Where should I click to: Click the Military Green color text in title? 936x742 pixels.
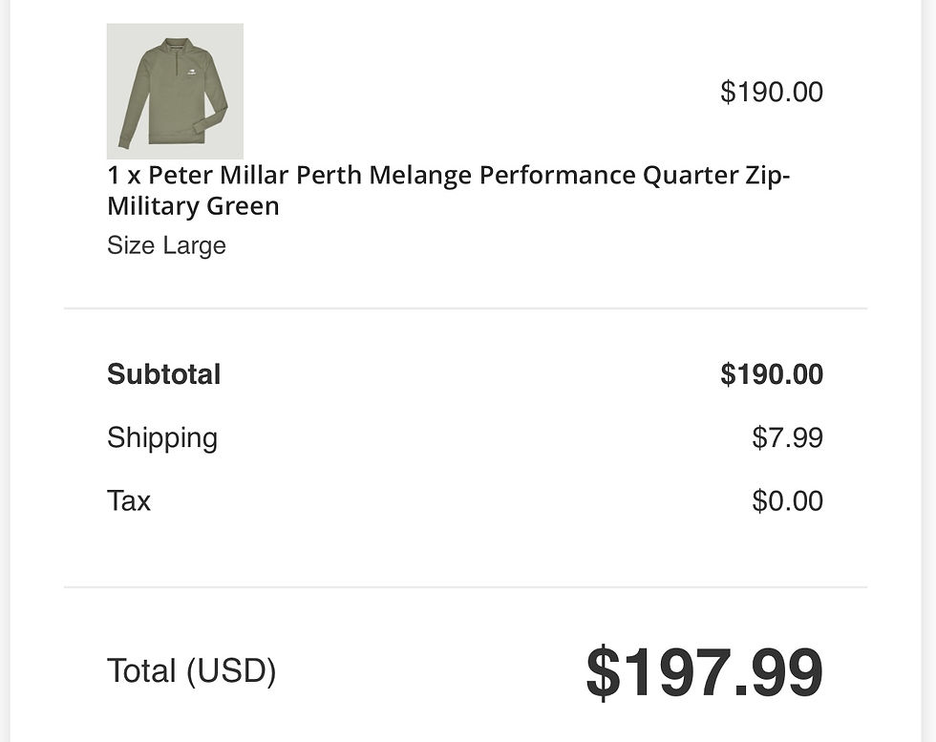pyautogui.click(x=193, y=206)
